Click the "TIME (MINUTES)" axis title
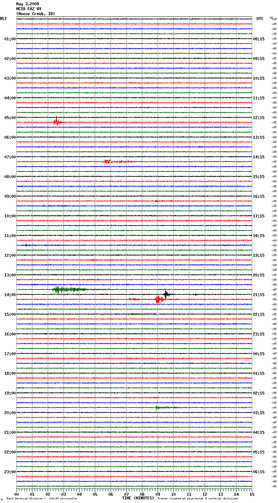 [x=138, y=498]
